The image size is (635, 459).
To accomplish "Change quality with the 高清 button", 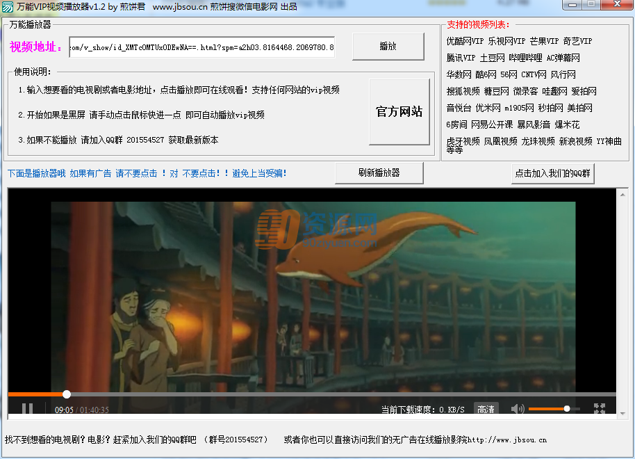I will pos(486,409).
